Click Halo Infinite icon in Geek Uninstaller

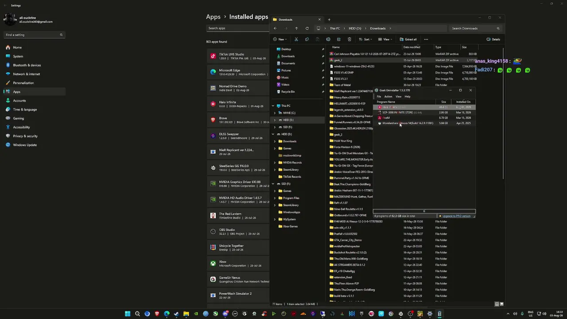pyautogui.click(x=380, y=107)
